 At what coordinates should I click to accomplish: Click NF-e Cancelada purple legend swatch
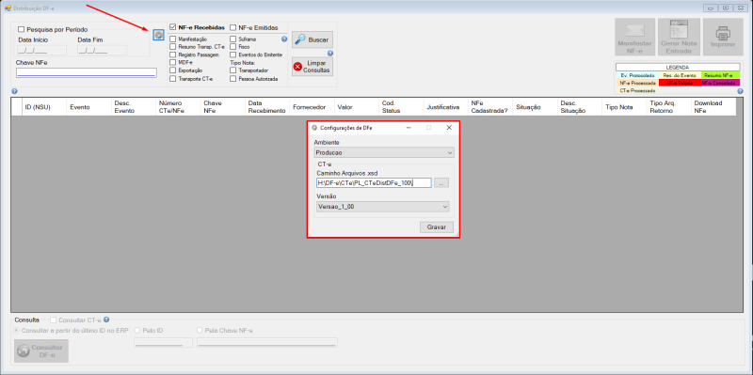(x=720, y=83)
